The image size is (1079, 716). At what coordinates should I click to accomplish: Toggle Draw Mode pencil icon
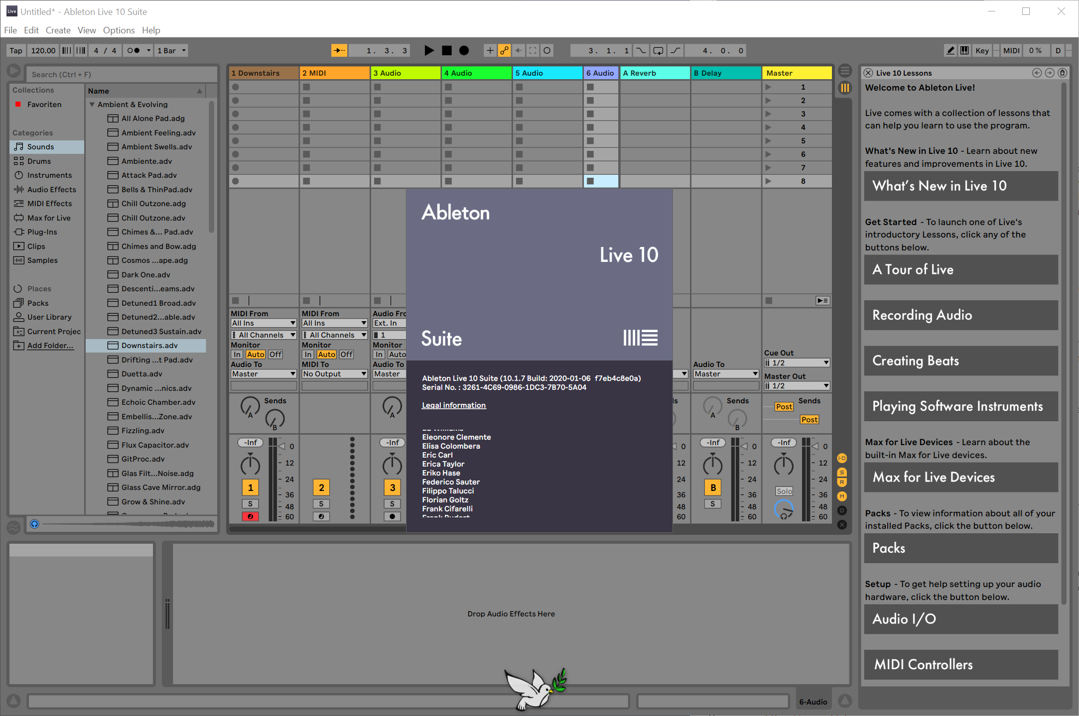click(x=950, y=50)
